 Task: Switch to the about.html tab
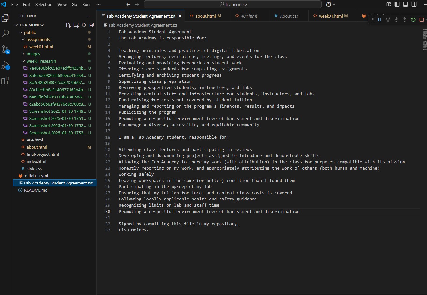(x=207, y=16)
